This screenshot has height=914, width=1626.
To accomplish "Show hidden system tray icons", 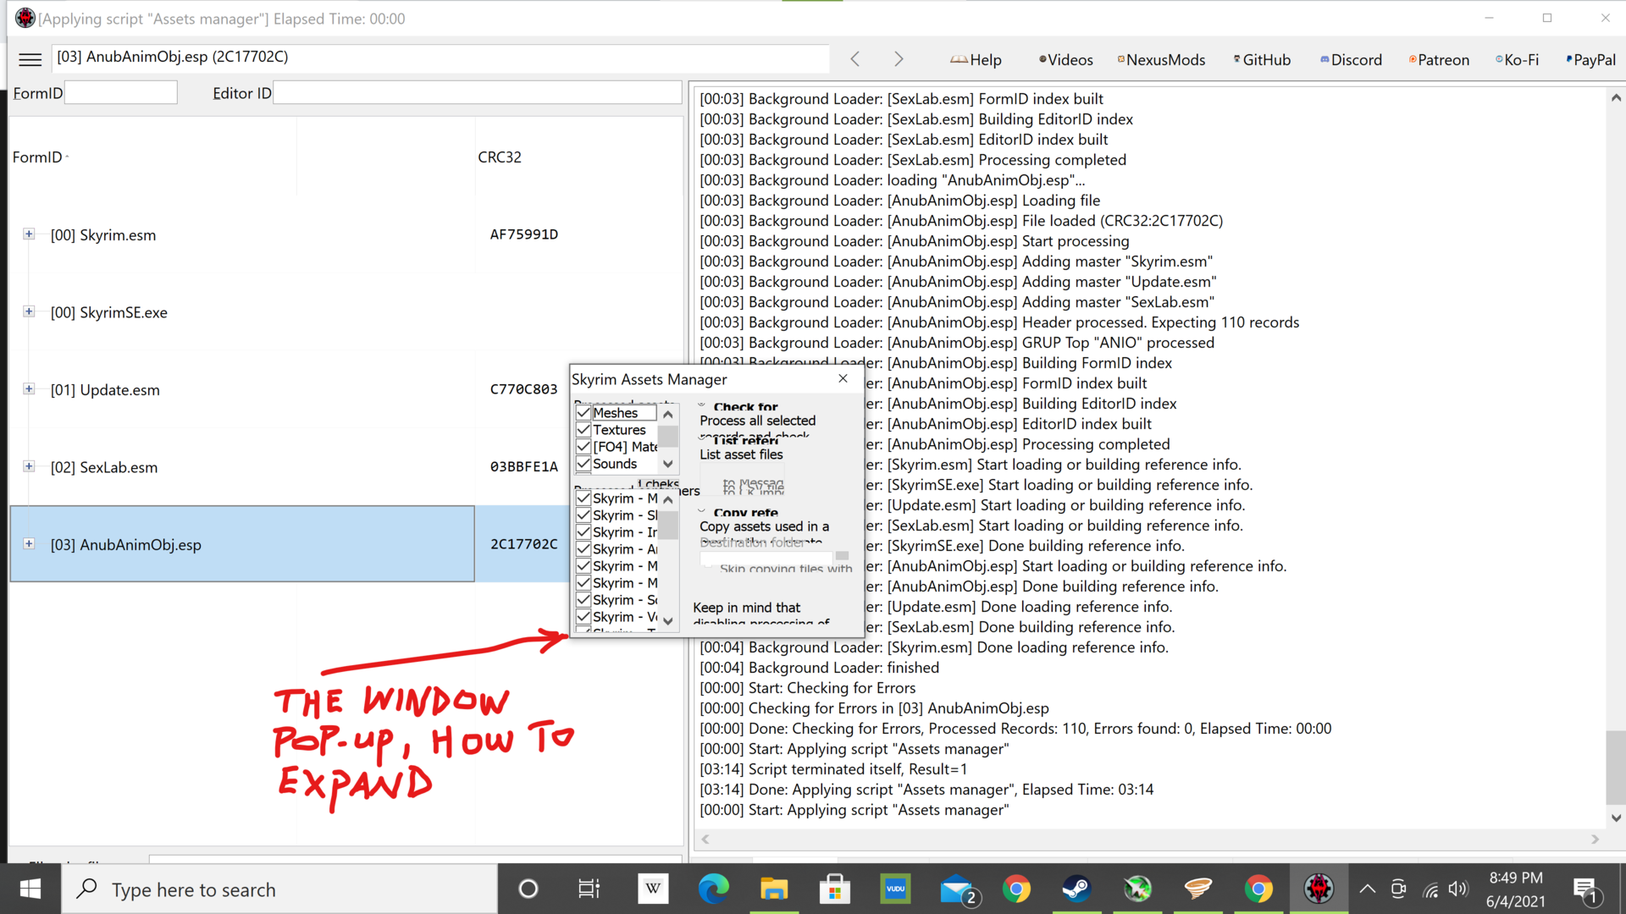I will click(1367, 889).
